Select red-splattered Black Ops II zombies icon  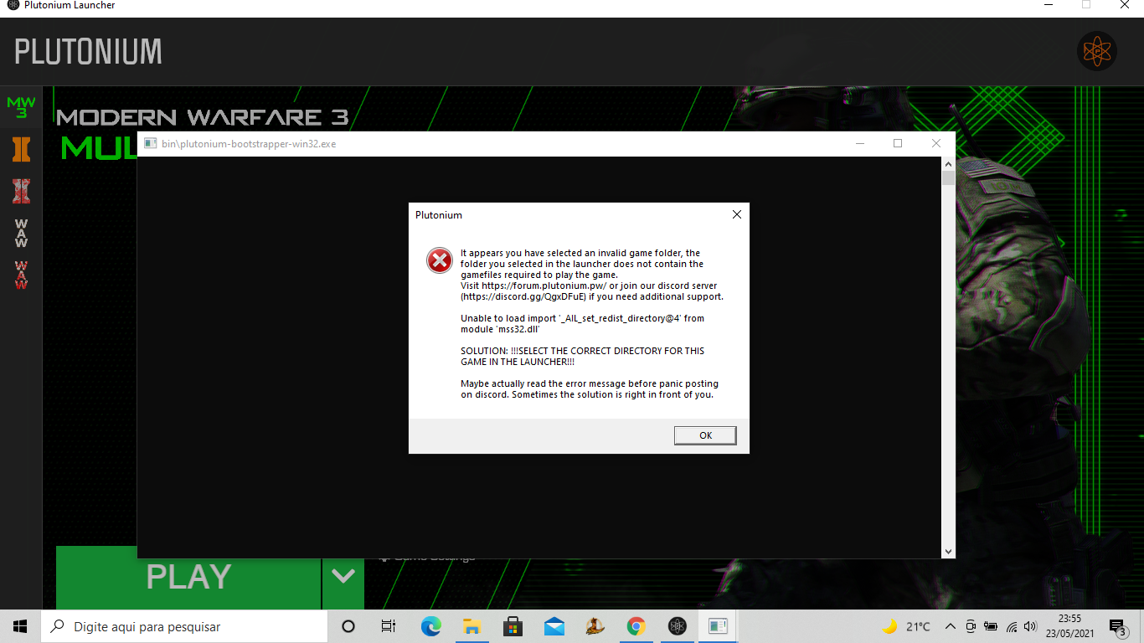21,191
